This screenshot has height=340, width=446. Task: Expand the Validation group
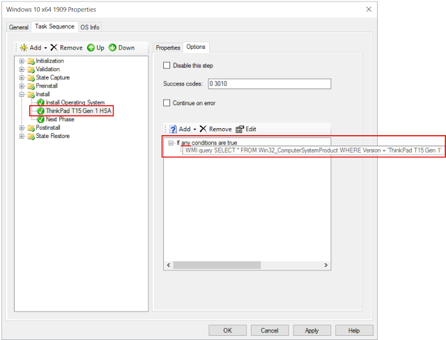click(22, 69)
